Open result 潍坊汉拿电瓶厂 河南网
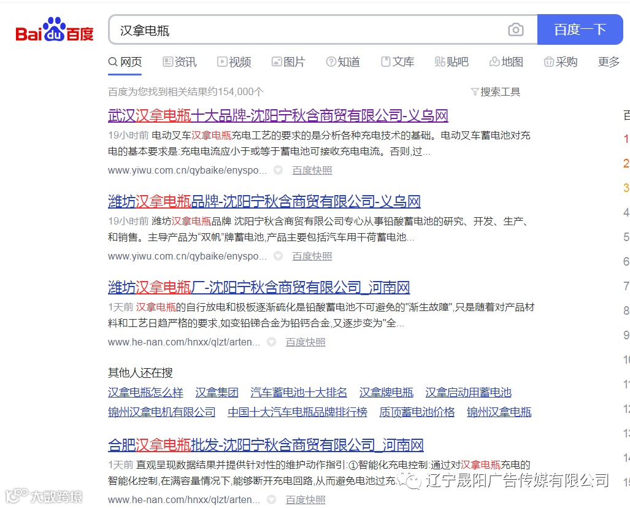The height and width of the screenshot is (508, 630). click(x=259, y=287)
